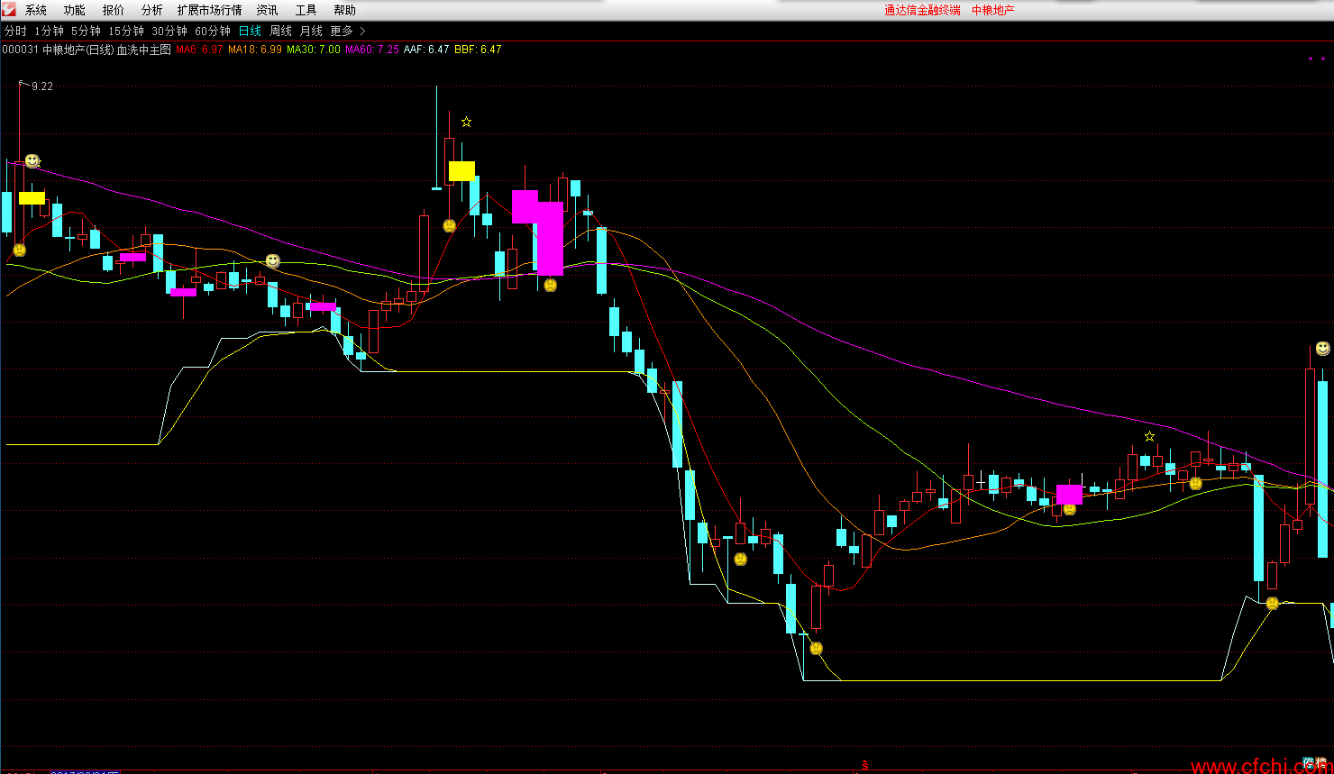Viewport: 1334px width, 774px height.
Task: Click the star above the right-side consolidation candles
Action: click(x=1149, y=436)
